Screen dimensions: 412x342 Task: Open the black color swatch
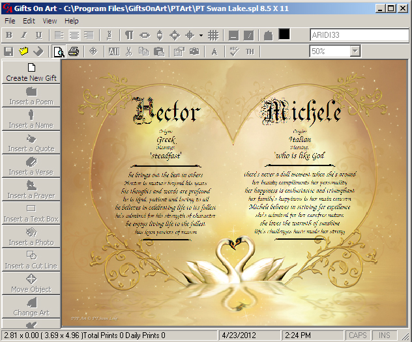point(284,34)
